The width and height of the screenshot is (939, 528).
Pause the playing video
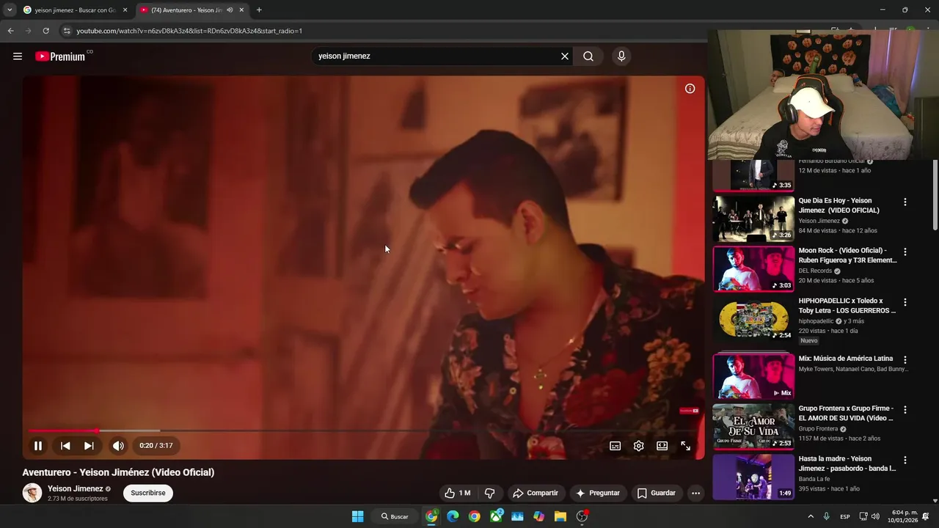[38, 446]
